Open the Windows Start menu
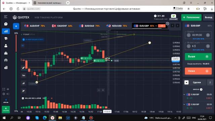This screenshot has height=121, width=215. (4, 118)
